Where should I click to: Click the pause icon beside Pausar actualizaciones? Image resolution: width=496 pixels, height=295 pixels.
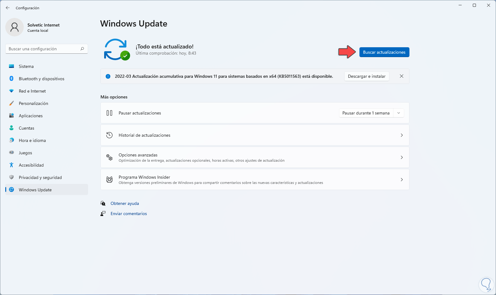click(x=109, y=113)
